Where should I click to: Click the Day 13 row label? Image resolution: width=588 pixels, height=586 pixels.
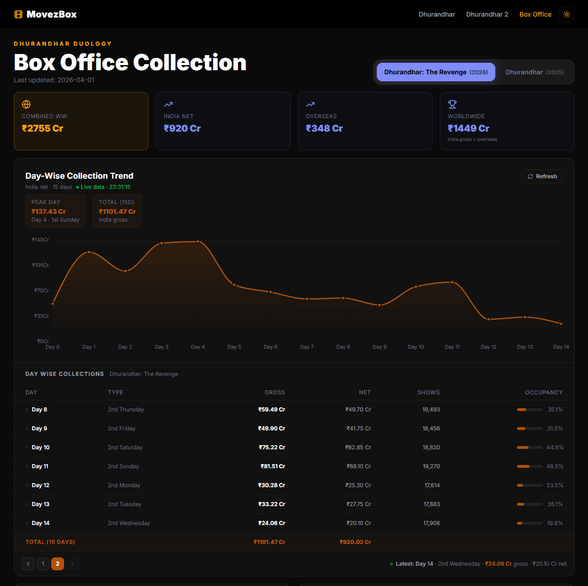41,504
